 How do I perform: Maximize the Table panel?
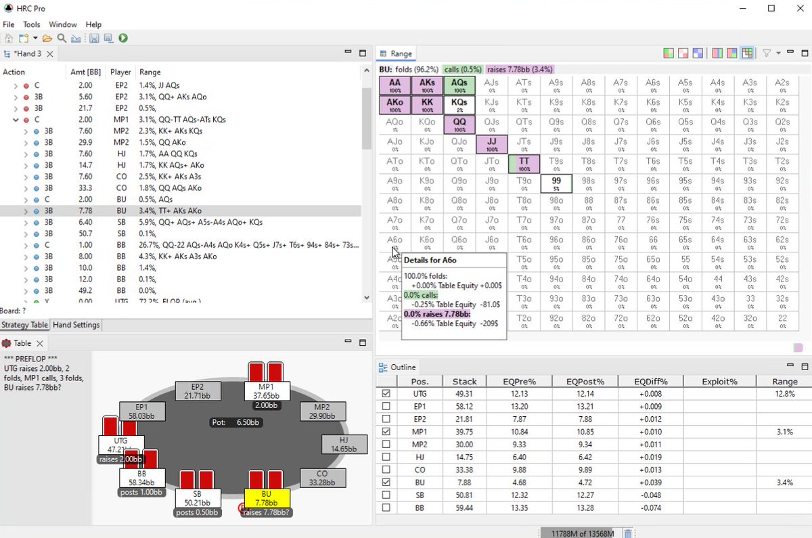tap(362, 343)
